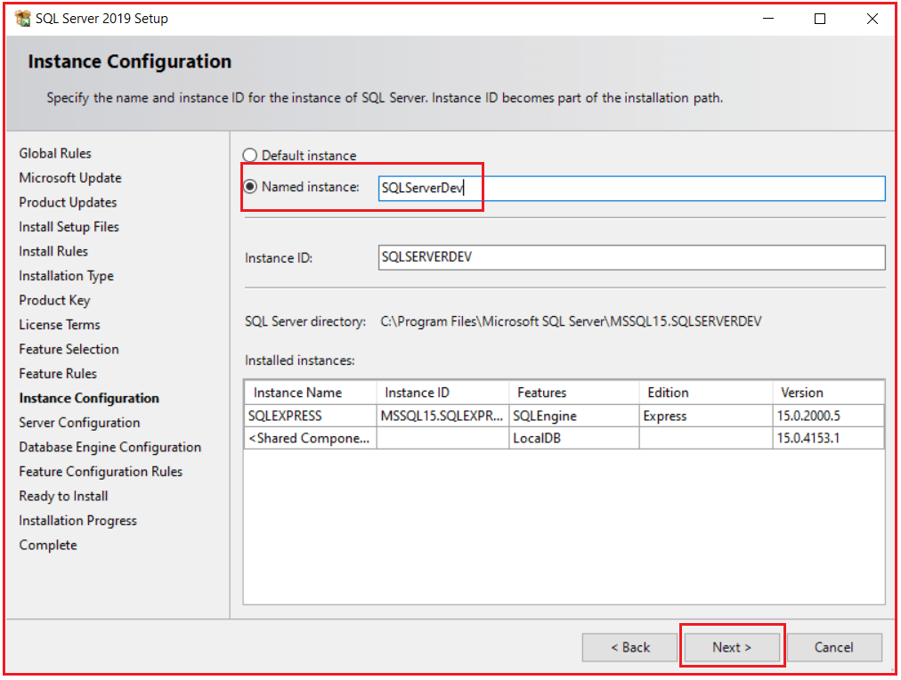Screen dimensions: 901x680
Task: Click License Terms step
Action: 59,325
